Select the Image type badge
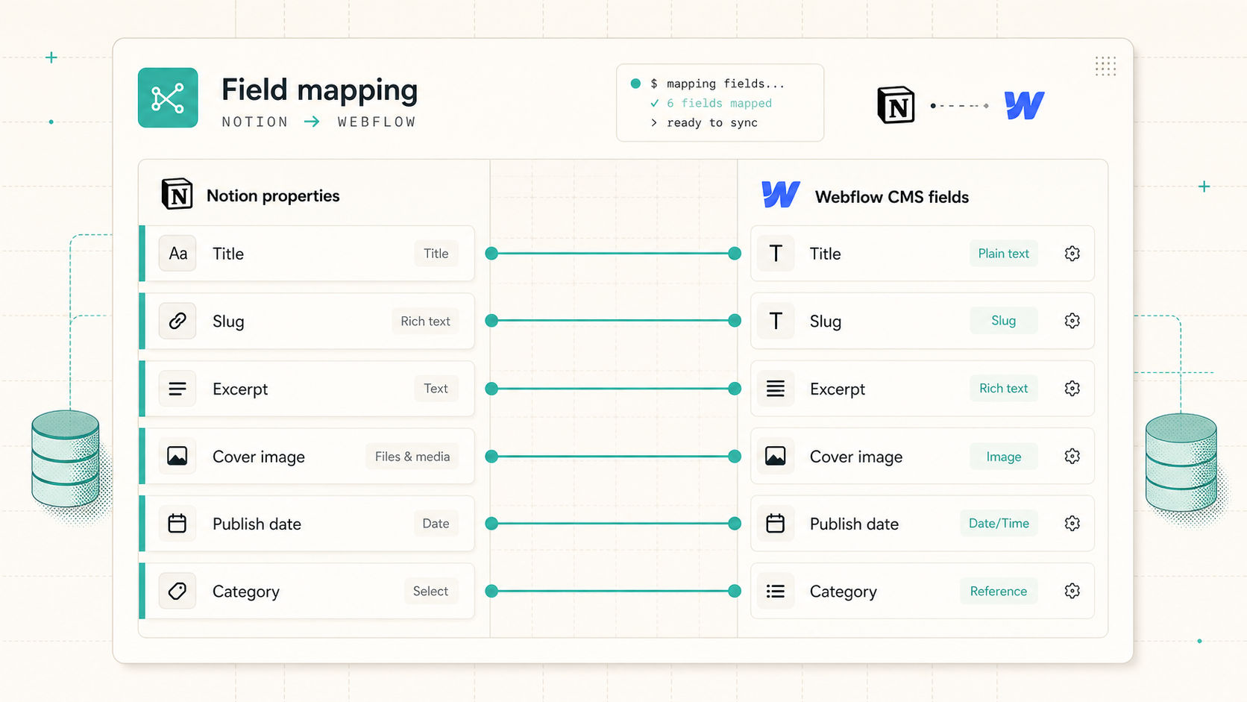This screenshot has width=1247, height=702. [x=1003, y=457]
